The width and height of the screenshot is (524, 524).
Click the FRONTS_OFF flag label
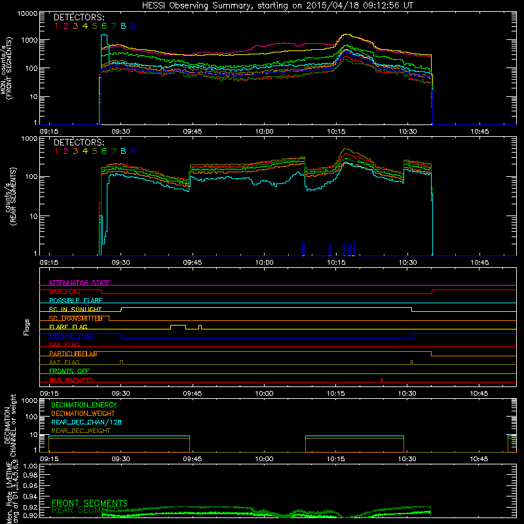(x=69, y=371)
